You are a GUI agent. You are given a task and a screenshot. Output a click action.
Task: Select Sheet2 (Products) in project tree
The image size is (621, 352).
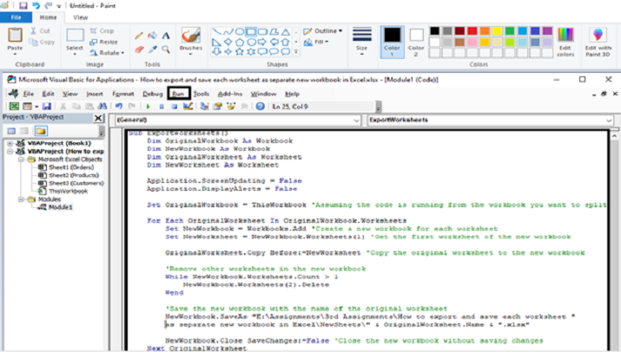point(73,175)
